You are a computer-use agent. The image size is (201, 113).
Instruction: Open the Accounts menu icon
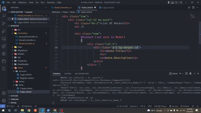4,93
